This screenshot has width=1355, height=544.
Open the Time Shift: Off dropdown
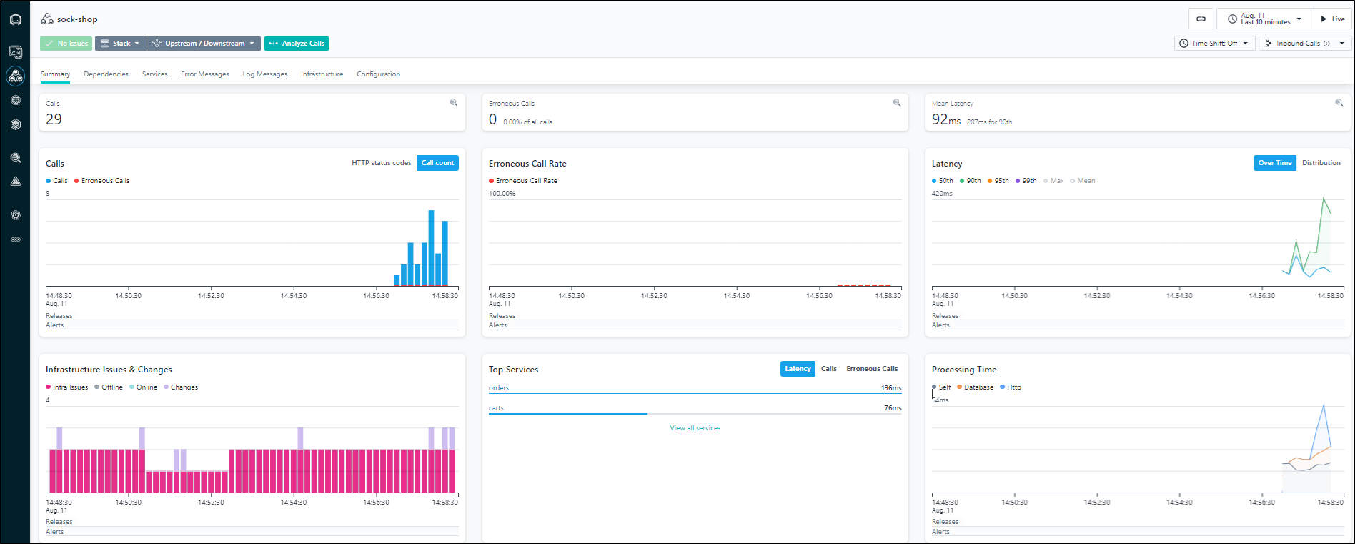1214,44
